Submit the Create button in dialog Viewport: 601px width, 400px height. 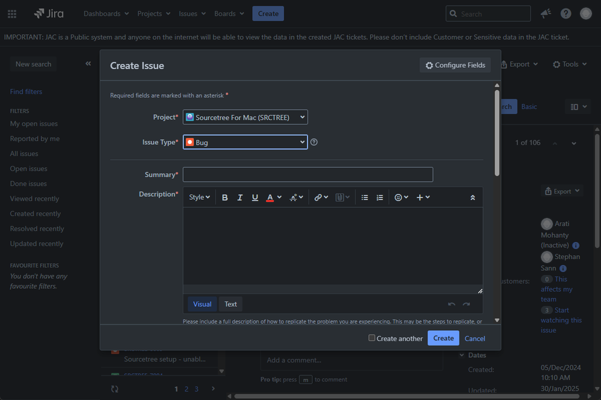tap(443, 338)
